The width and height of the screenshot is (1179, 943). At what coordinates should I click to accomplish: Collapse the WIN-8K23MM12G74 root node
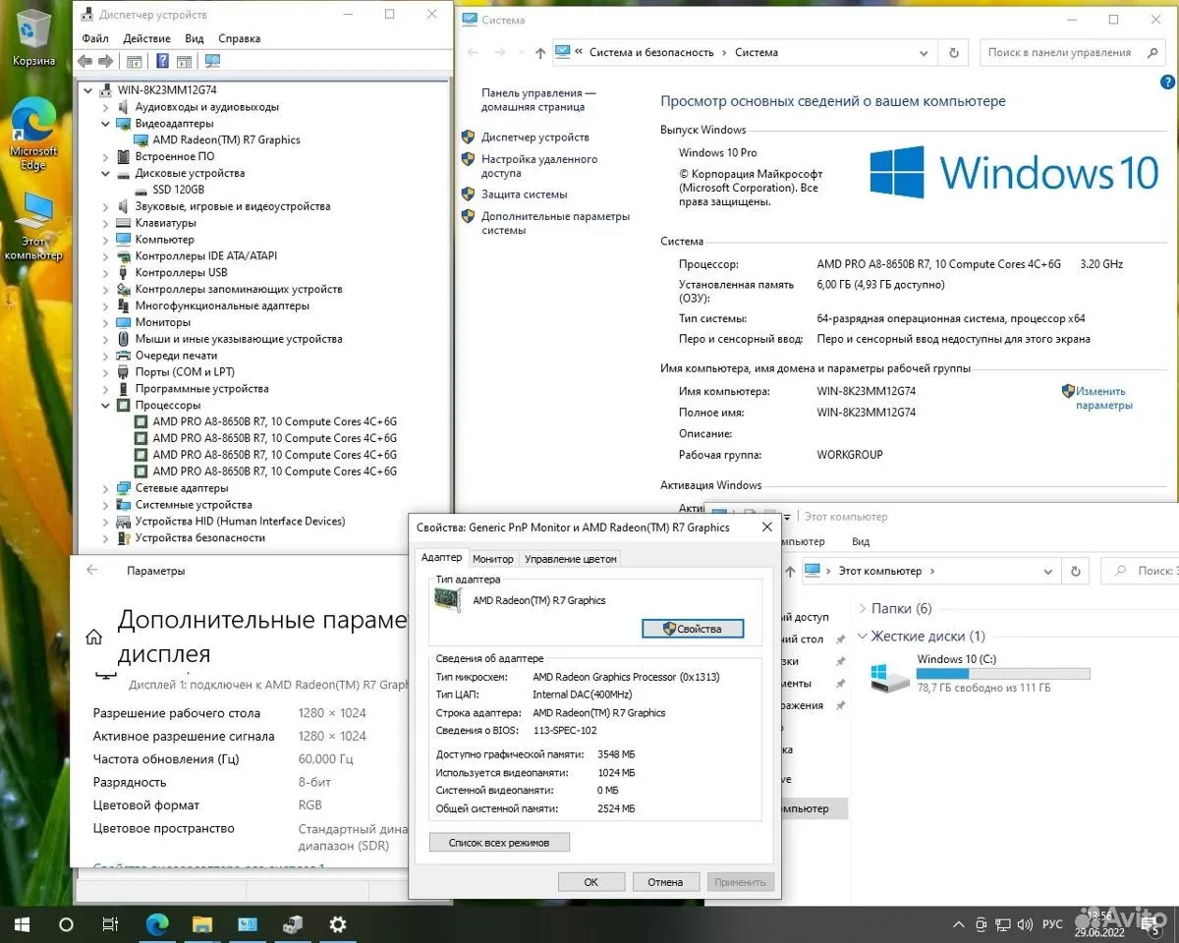(x=88, y=90)
